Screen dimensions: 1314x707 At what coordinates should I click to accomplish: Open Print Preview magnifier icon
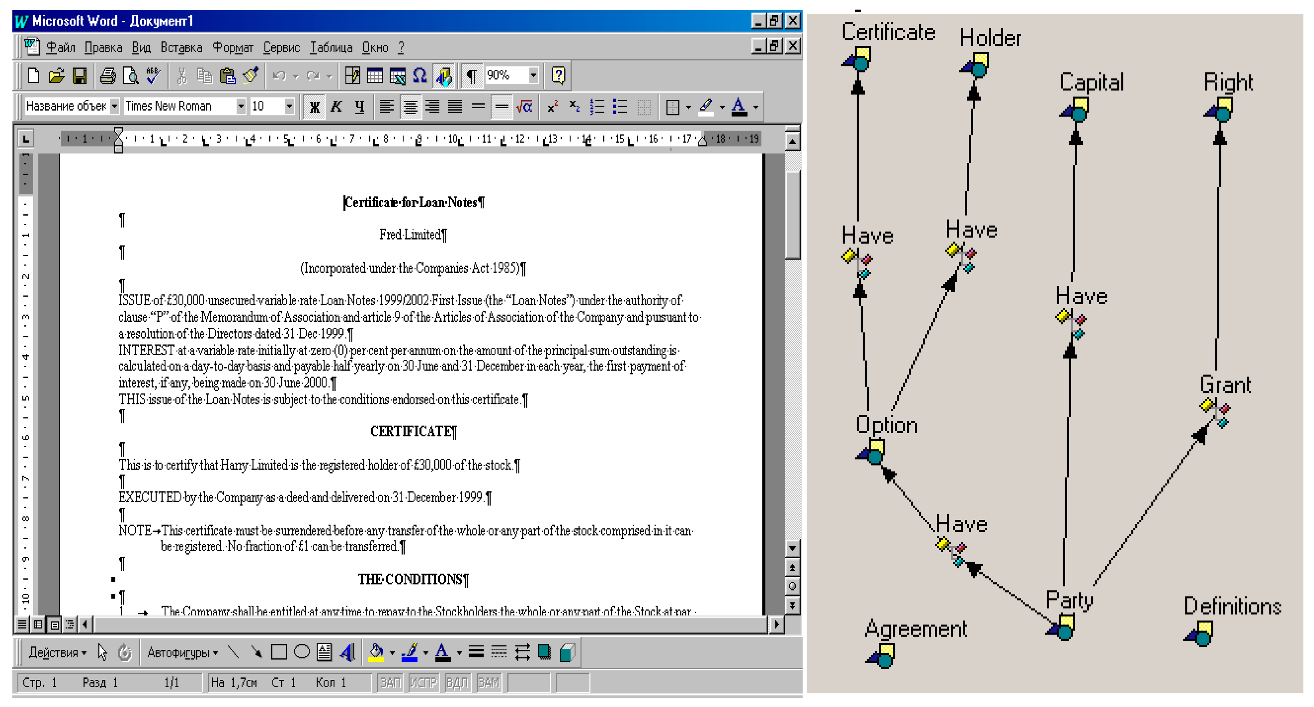pyautogui.click(x=131, y=76)
